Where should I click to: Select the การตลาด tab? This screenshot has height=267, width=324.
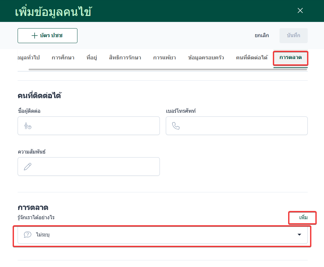[x=290, y=58]
